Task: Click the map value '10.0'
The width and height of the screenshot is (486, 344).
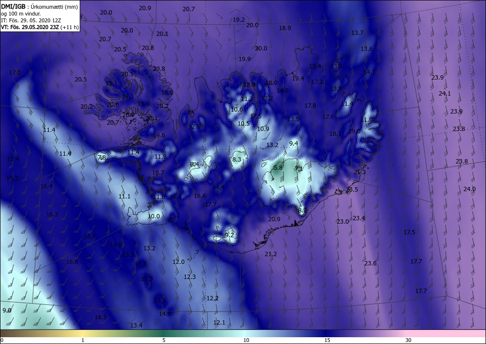Action: coord(154,216)
